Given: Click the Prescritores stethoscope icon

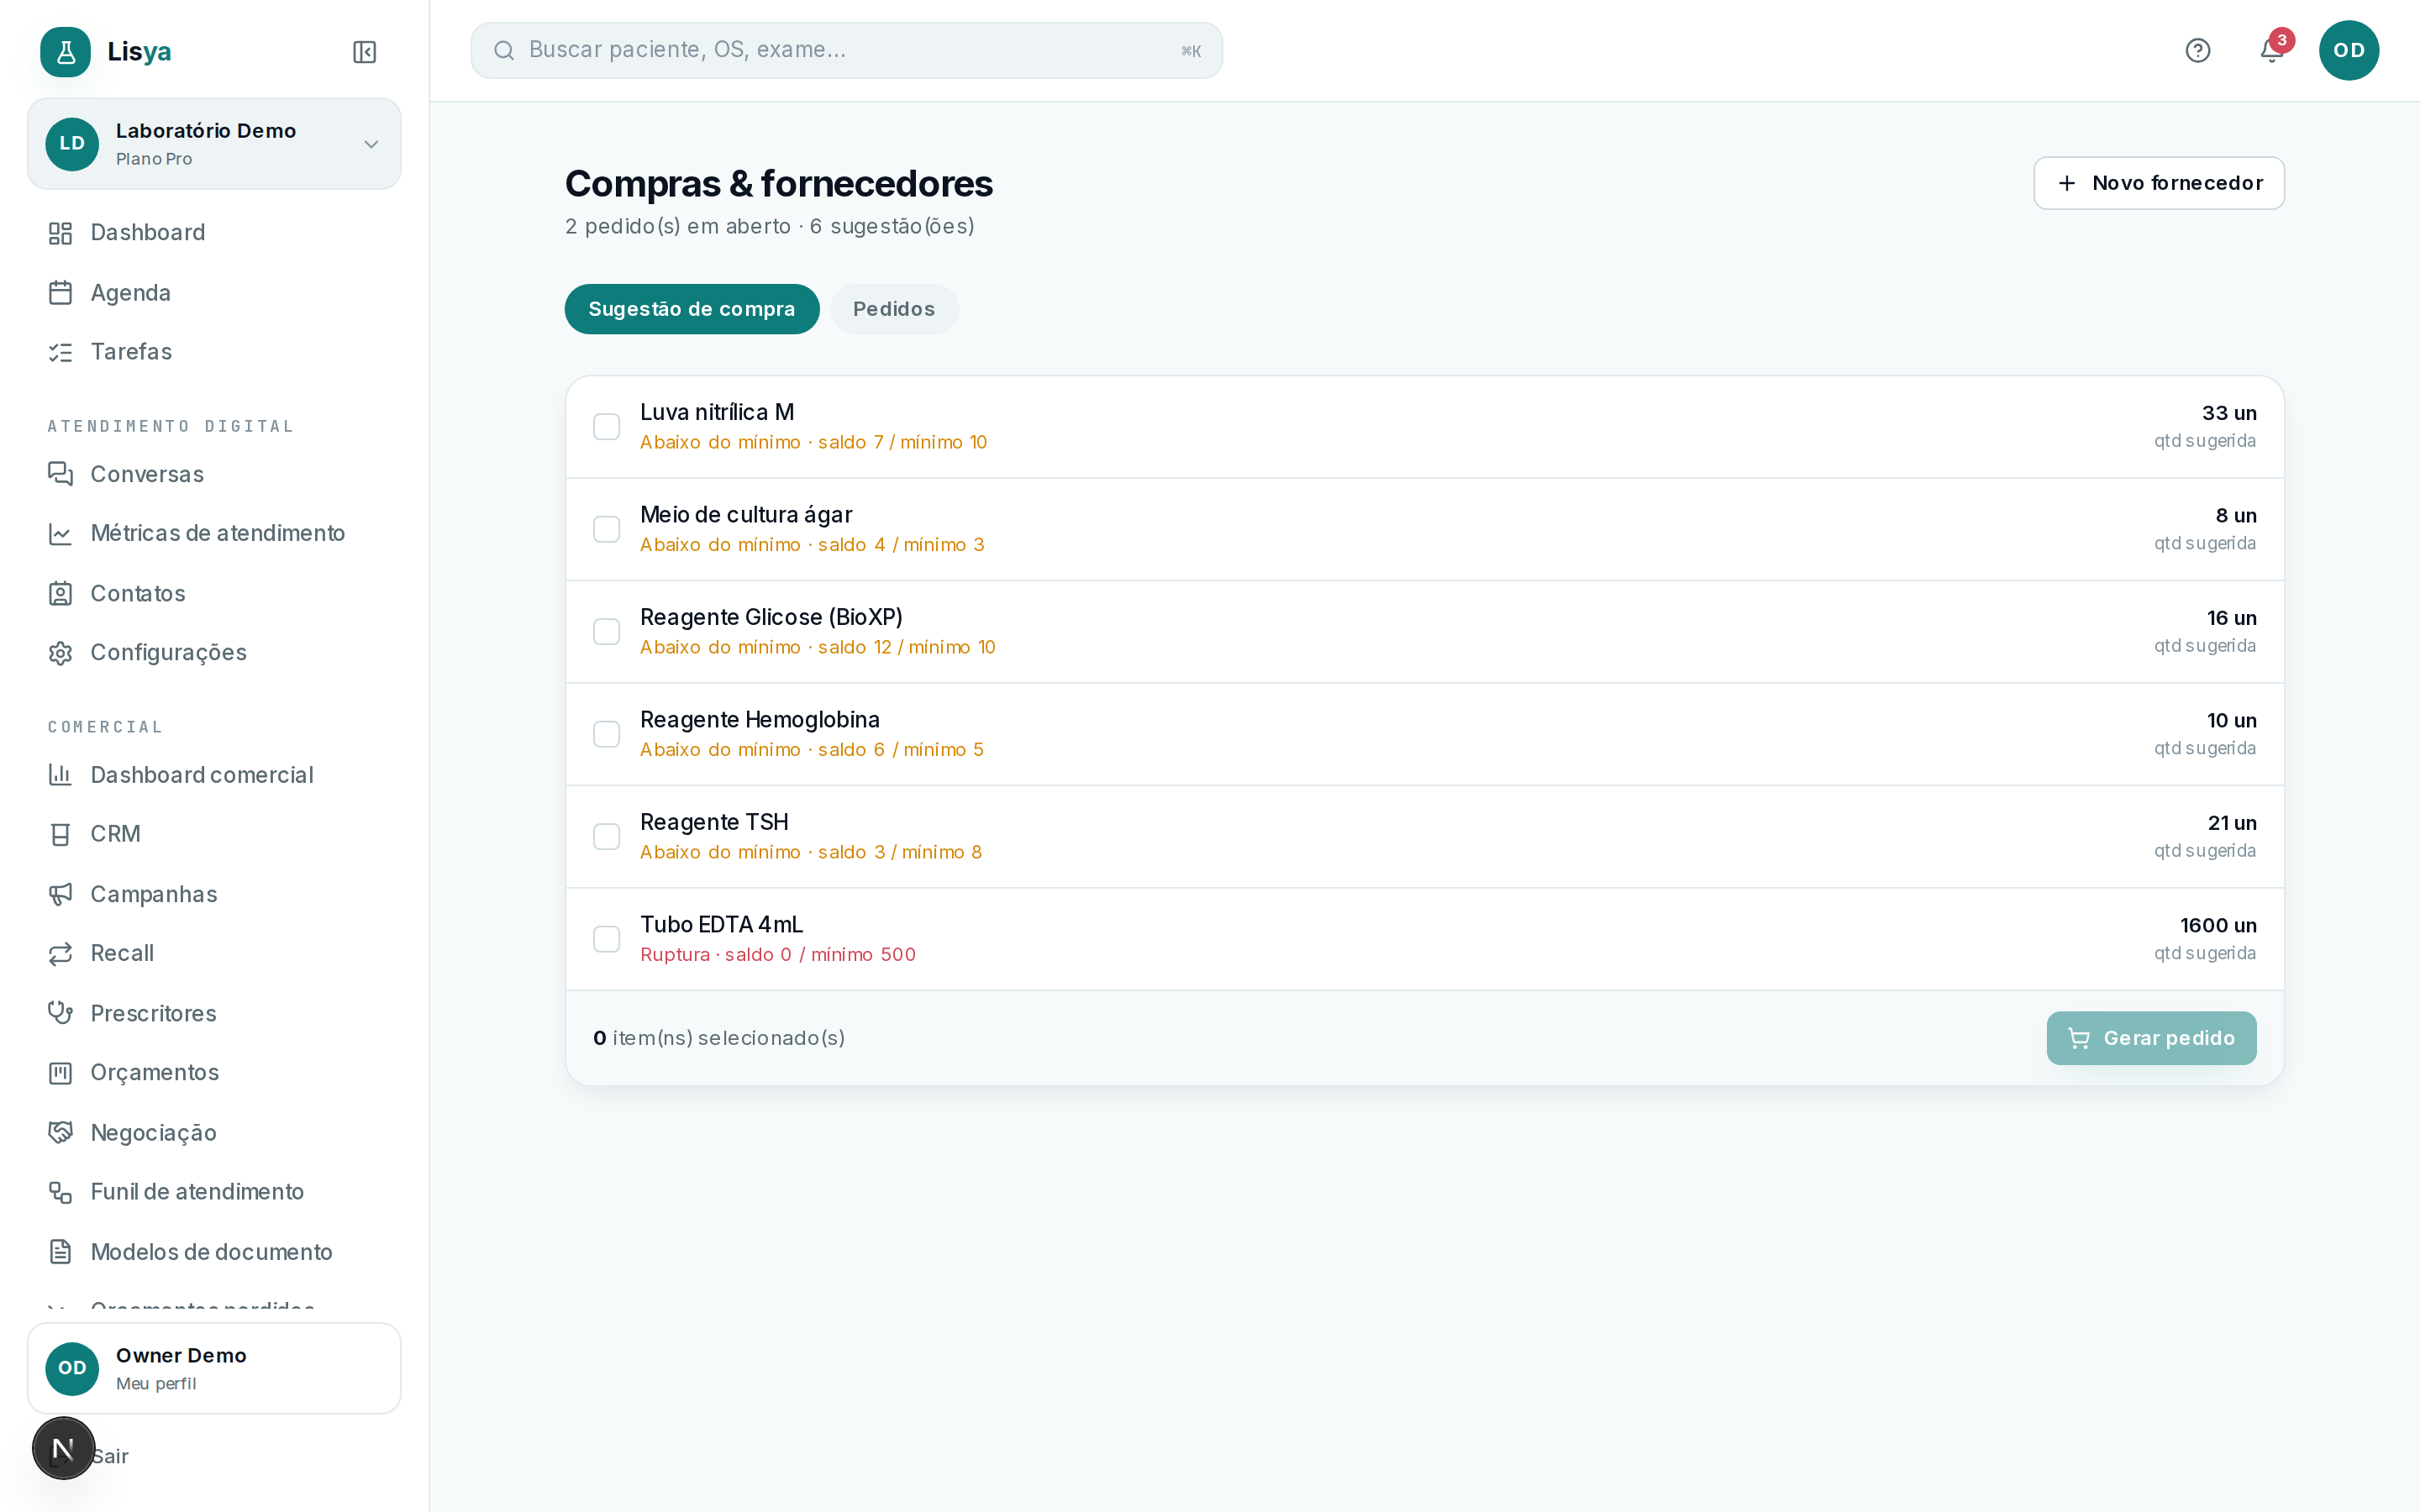Looking at the screenshot, I should tap(60, 1013).
